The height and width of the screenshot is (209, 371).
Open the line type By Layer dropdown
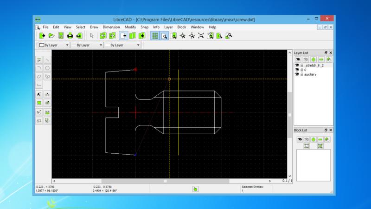click(x=122, y=46)
